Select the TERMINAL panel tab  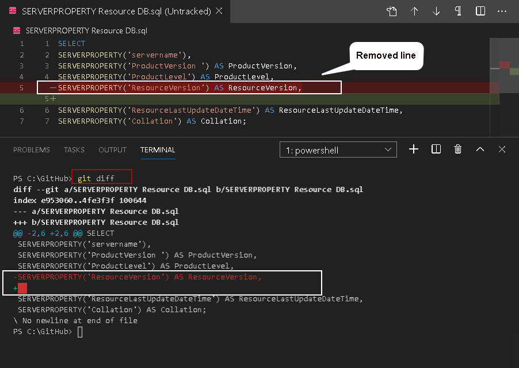(x=158, y=150)
